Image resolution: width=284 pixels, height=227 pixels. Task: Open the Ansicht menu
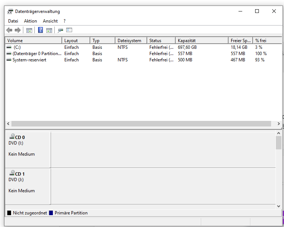pos(50,21)
